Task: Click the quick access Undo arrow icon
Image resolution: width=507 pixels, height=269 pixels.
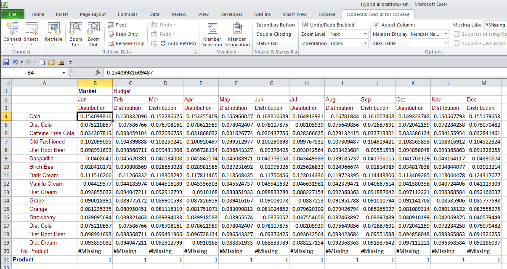Action: pyautogui.click(x=15, y=62)
